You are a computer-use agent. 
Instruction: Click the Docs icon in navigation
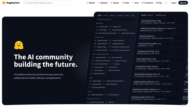click(133, 3)
